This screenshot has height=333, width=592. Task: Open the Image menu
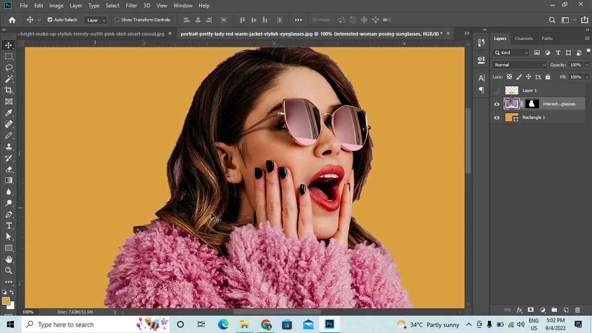click(56, 6)
